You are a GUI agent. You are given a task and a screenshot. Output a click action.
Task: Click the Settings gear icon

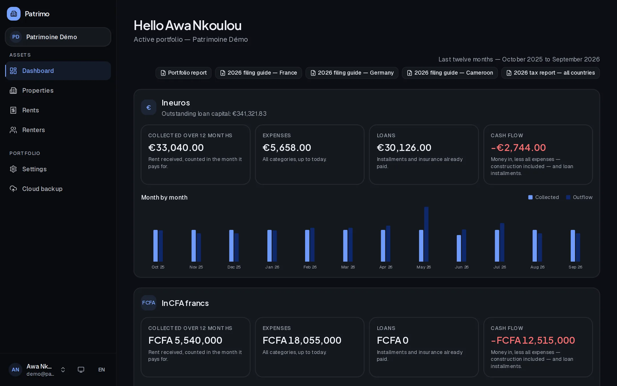pos(13,169)
